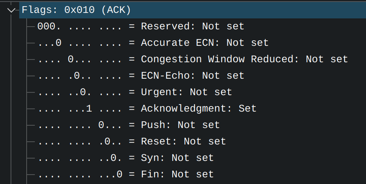Viewport: 366px width, 184px height.
Task: Choose the Reset: Not set flag row
Action: pos(183,141)
